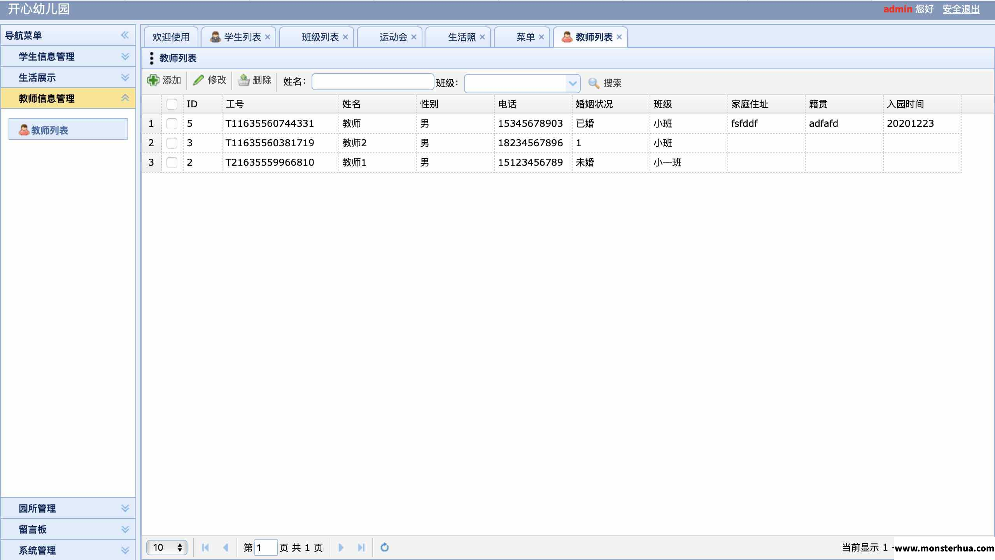Sort by the 婚姻状况 column header
This screenshot has width=995, height=560.
(611, 104)
